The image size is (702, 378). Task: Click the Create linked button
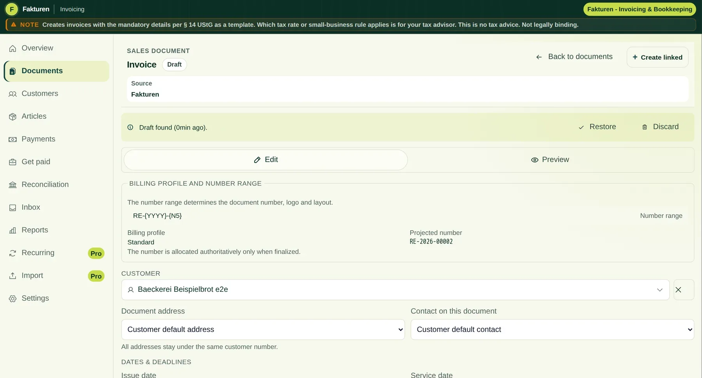point(657,57)
